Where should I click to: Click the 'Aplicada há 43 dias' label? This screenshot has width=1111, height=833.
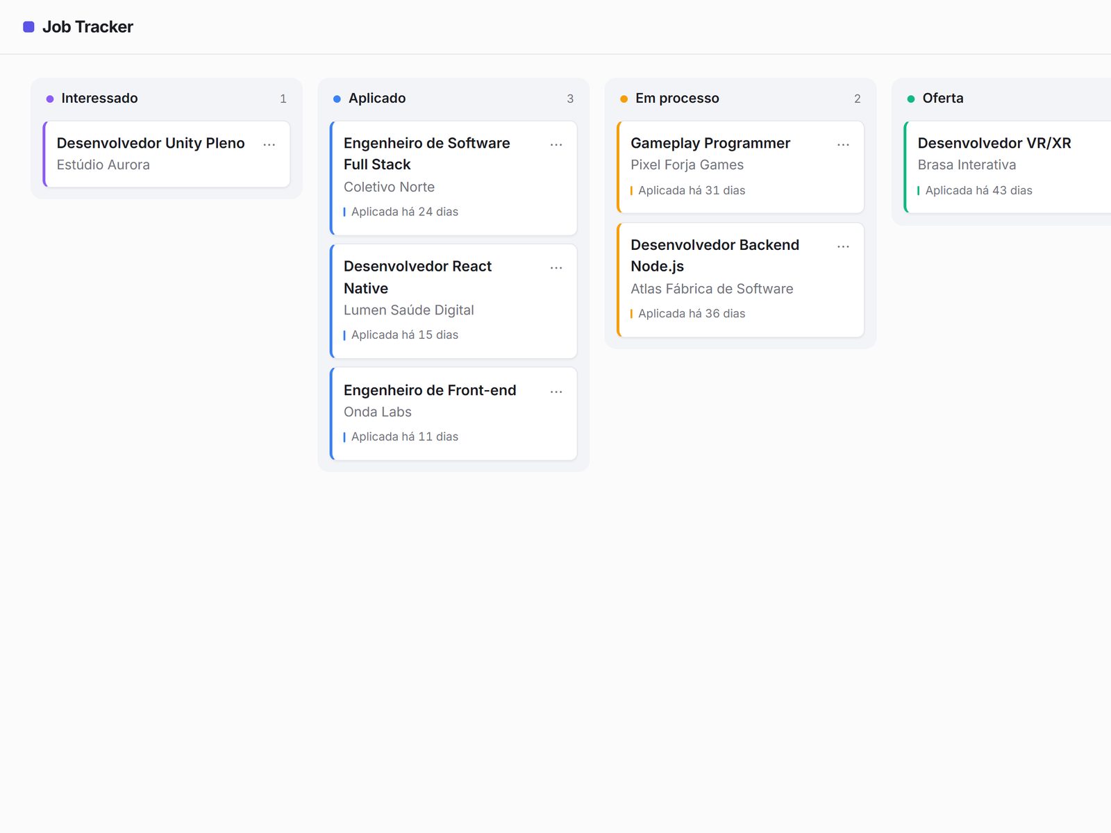[x=979, y=190]
